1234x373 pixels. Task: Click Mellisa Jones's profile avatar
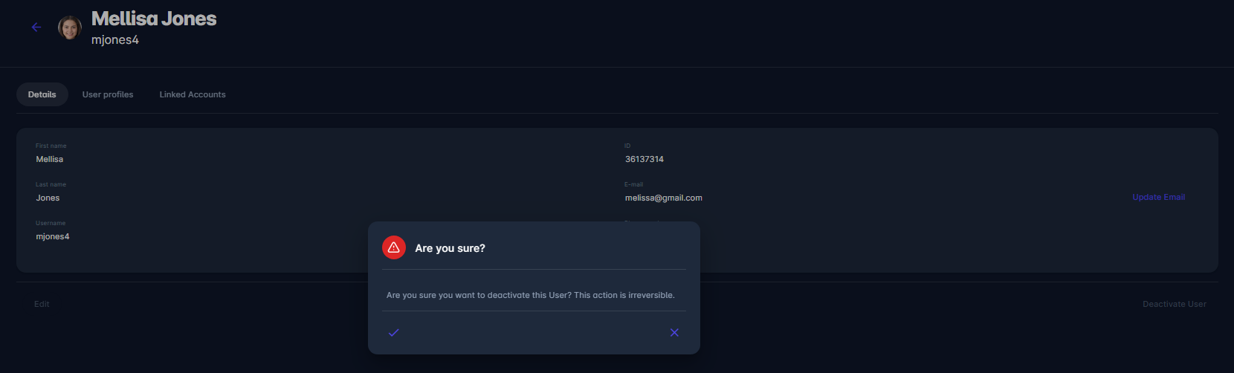click(69, 27)
